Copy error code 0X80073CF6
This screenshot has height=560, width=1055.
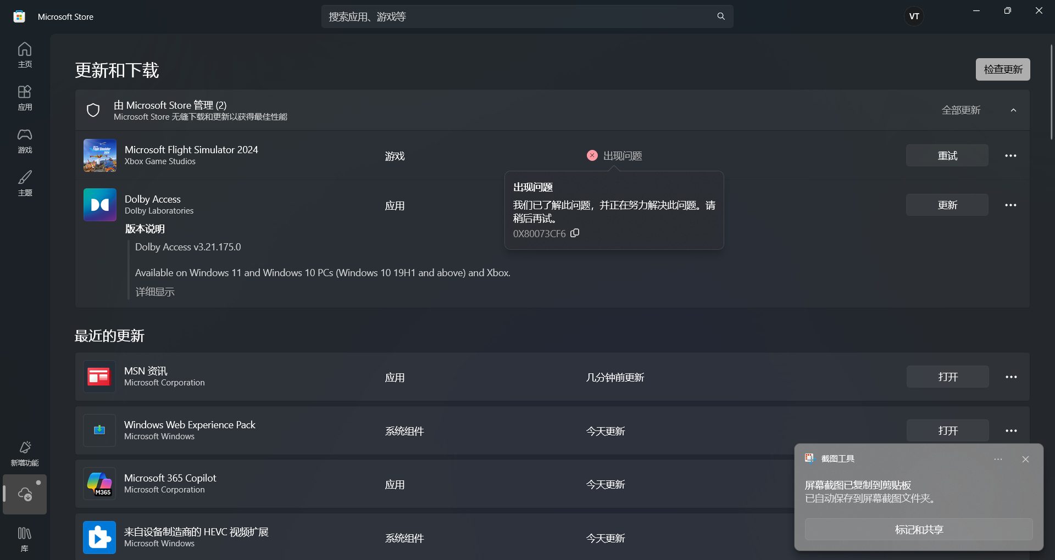tap(575, 233)
